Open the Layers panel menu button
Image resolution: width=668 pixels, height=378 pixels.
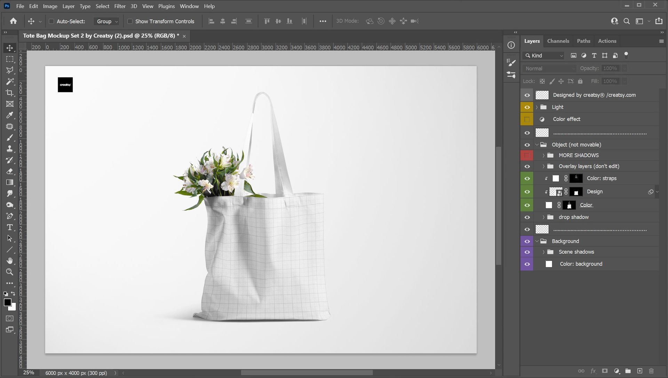(x=661, y=41)
